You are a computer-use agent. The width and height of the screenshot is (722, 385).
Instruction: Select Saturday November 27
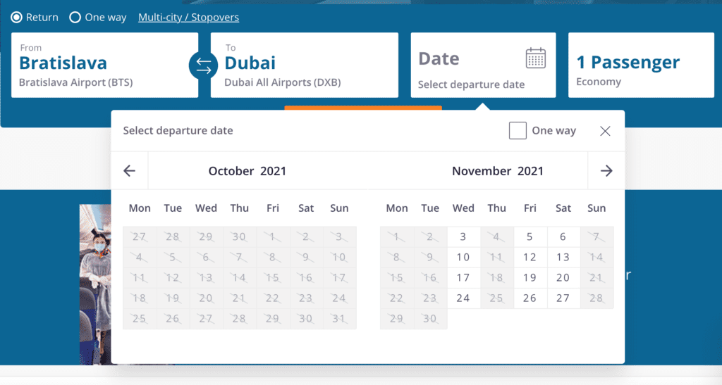click(x=563, y=298)
